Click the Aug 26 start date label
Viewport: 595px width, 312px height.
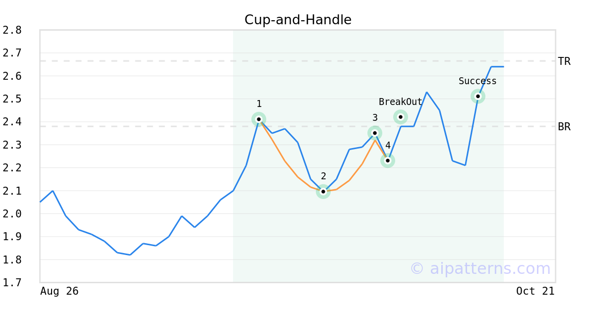point(59,291)
